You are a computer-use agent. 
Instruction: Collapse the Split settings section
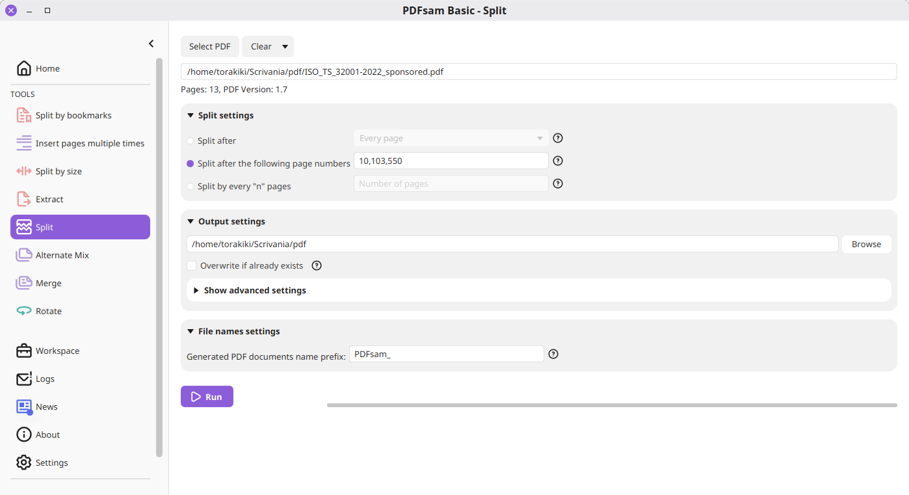(x=191, y=115)
